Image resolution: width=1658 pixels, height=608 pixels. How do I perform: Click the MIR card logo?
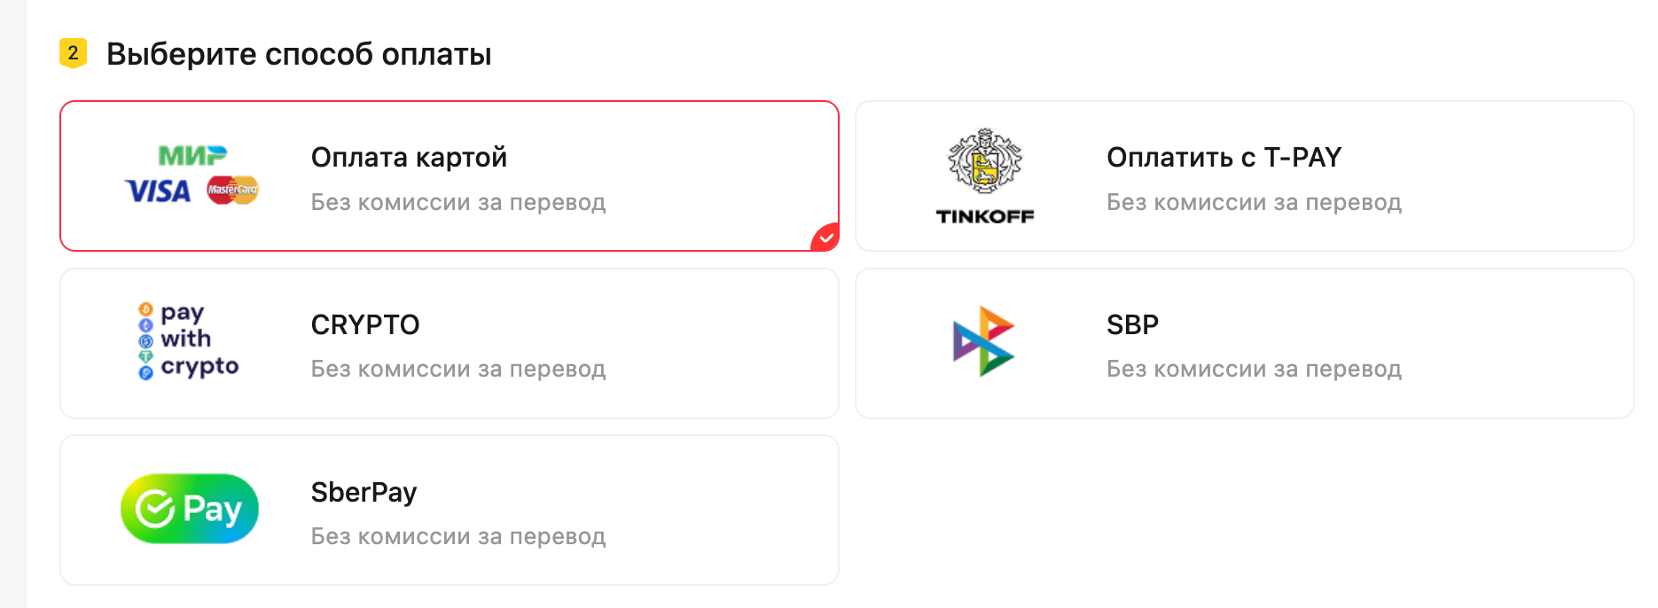pyautogui.click(x=192, y=156)
